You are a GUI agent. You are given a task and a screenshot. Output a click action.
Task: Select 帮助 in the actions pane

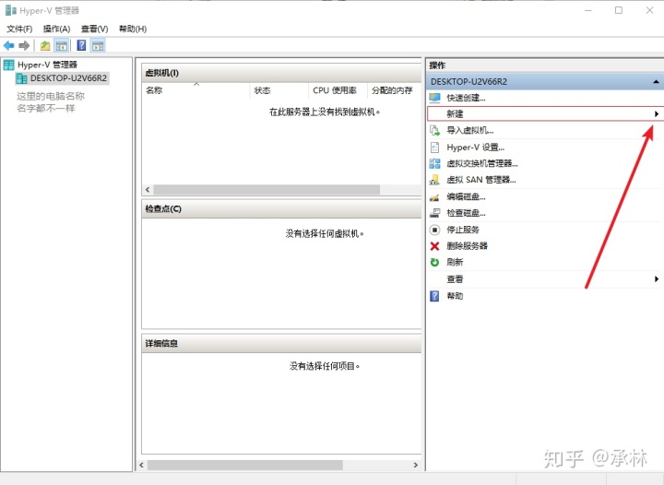point(455,296)
